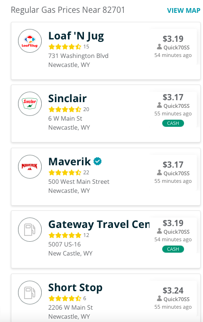Viewport: 203px width, 322px height.
Task: Click the CASH badge under Sinclair price
Action: point(173,123)
